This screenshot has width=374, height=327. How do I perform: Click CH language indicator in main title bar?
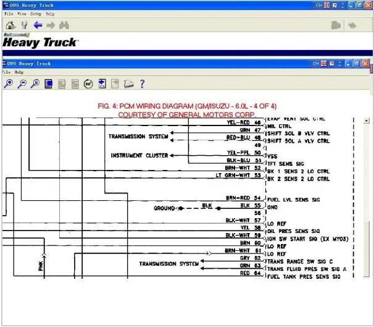pyautogui.click(x=319, y=5)
